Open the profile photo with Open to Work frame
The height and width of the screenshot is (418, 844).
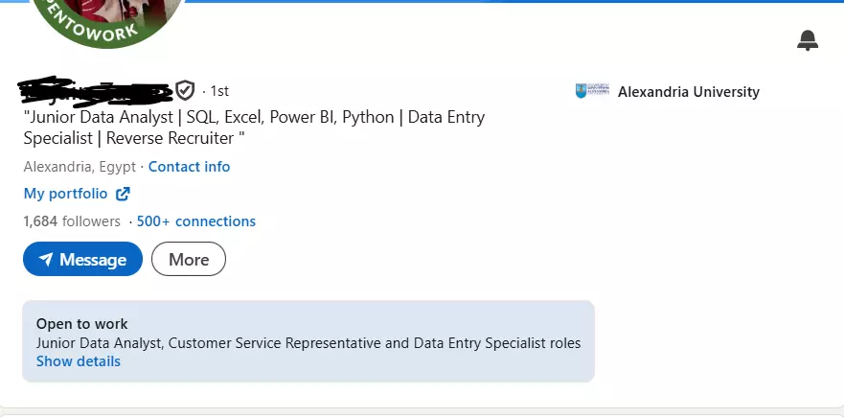[x=105, y=19]
